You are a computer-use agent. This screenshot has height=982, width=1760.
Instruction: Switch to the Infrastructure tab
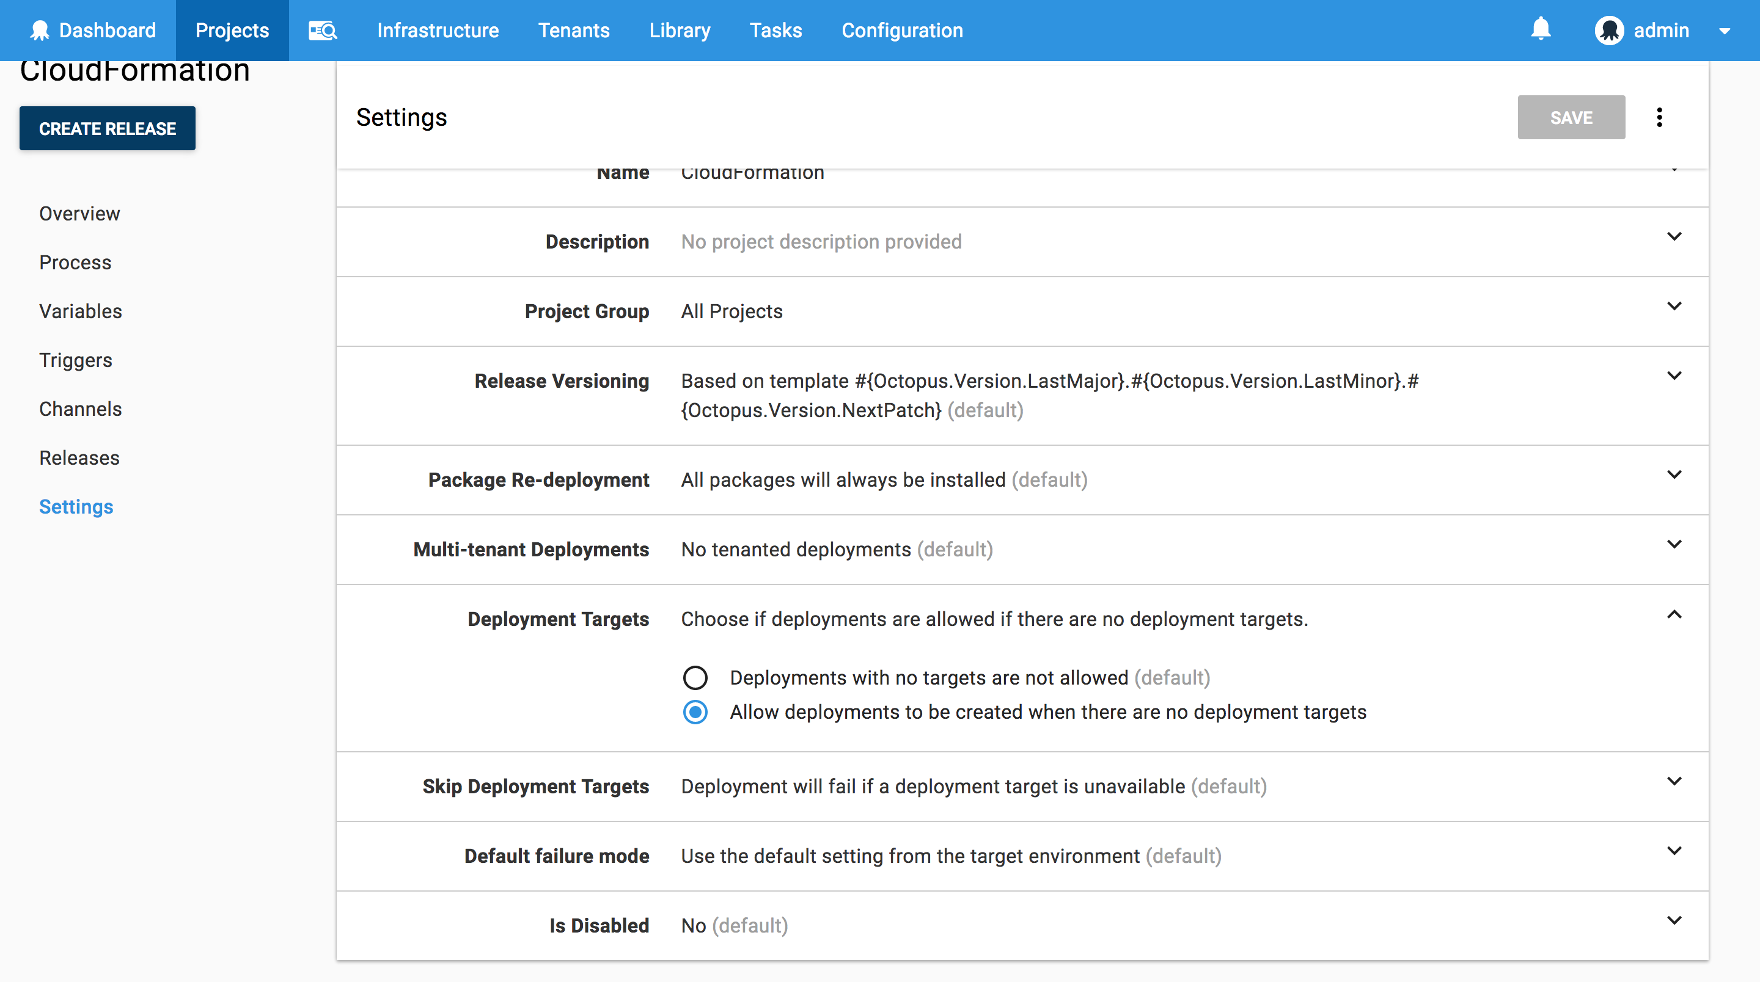[438, 30]
